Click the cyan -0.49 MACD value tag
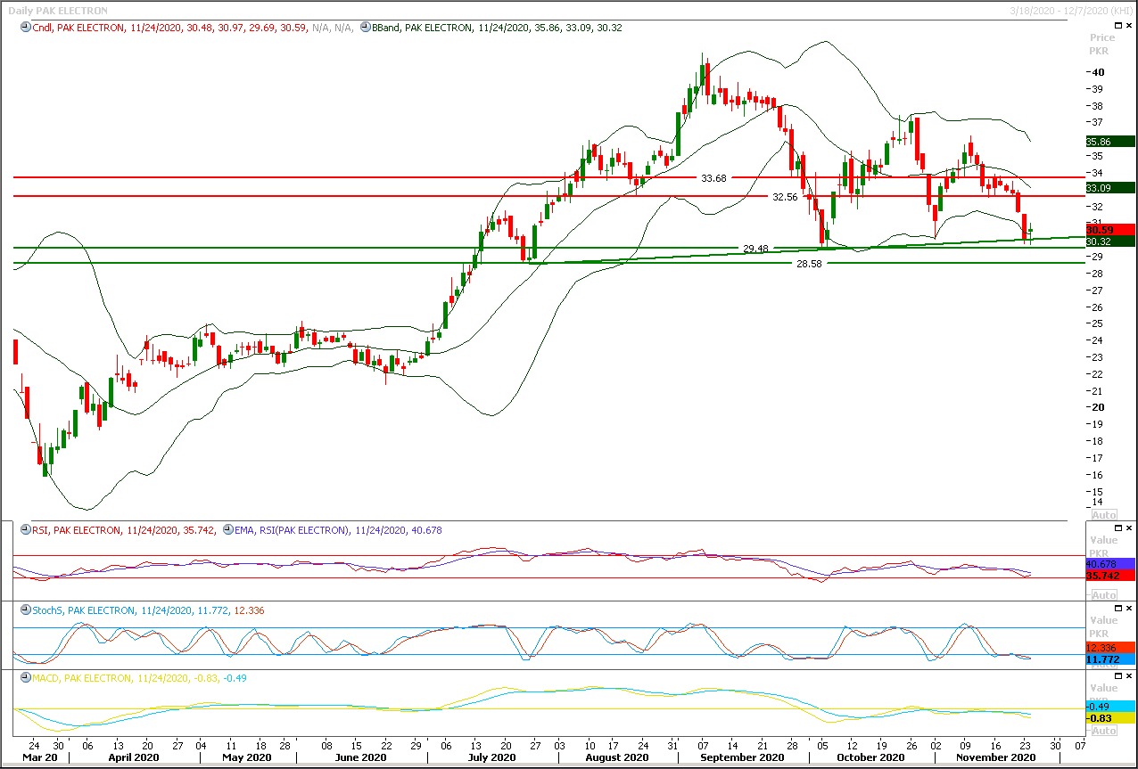 [x=1109, y=706]
